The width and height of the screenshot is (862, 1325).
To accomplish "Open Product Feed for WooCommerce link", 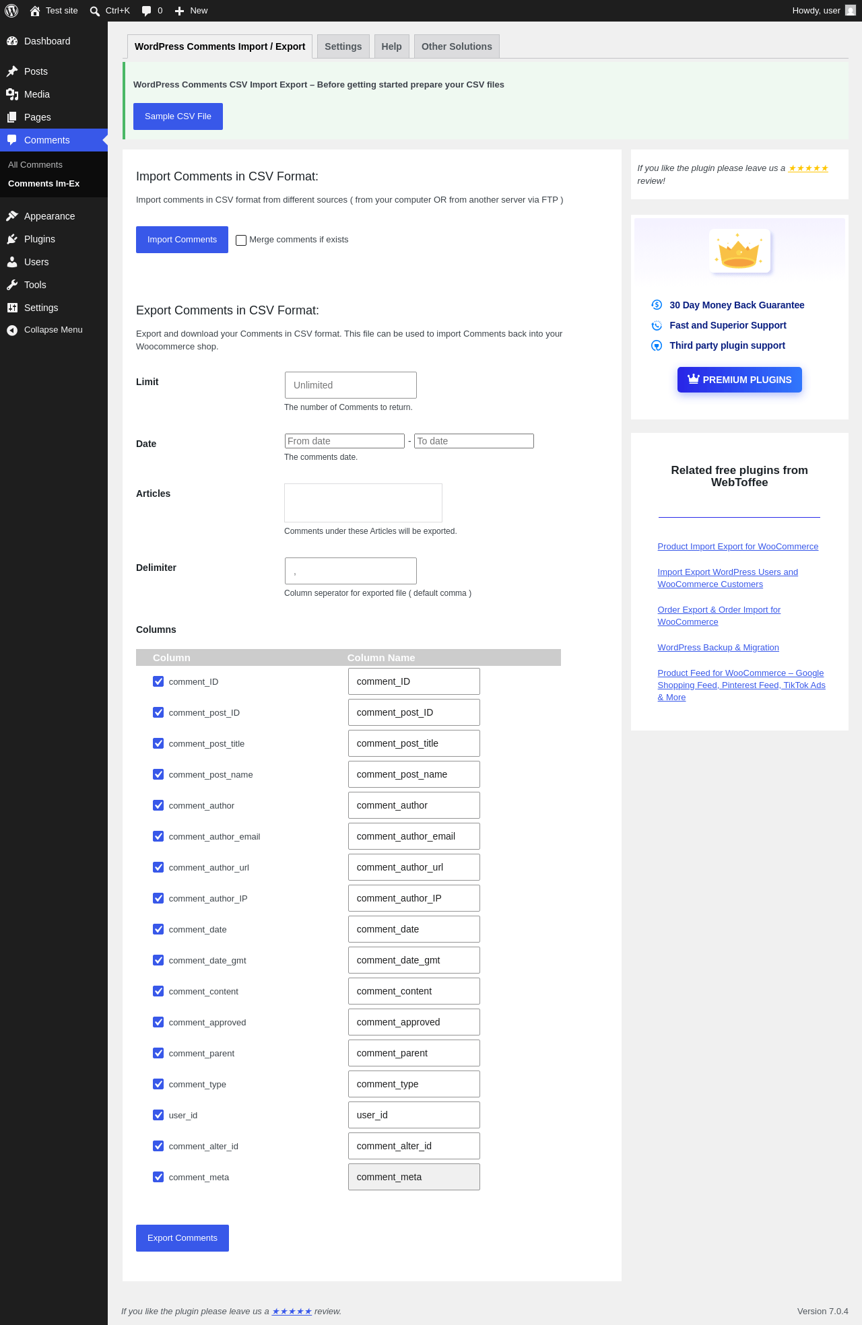I will [x=741, y=685].
